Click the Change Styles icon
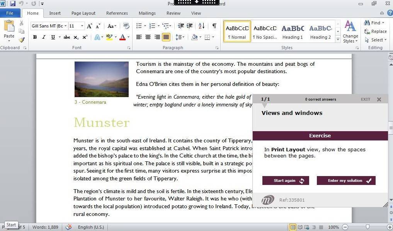 pyautogui.click(x=350, y=32)
